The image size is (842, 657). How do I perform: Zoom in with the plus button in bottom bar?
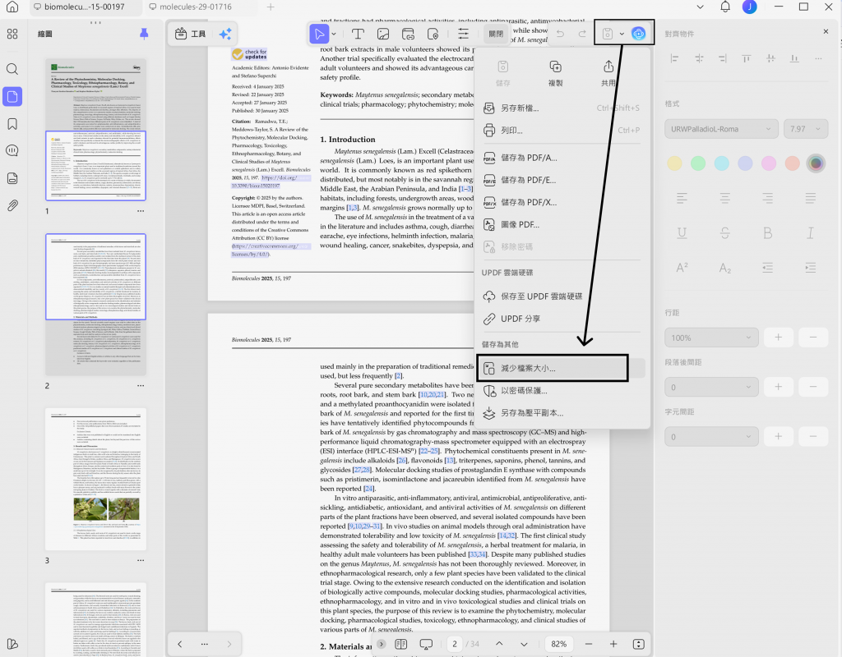coord(613,644)
